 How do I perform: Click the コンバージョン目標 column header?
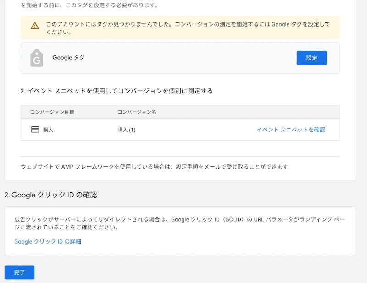click(52, 112)
